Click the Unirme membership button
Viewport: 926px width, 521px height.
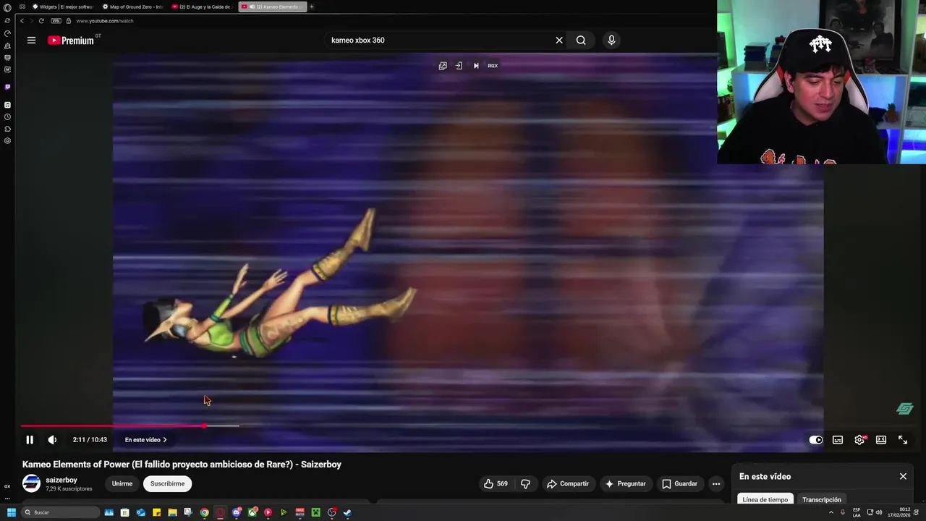122,483
